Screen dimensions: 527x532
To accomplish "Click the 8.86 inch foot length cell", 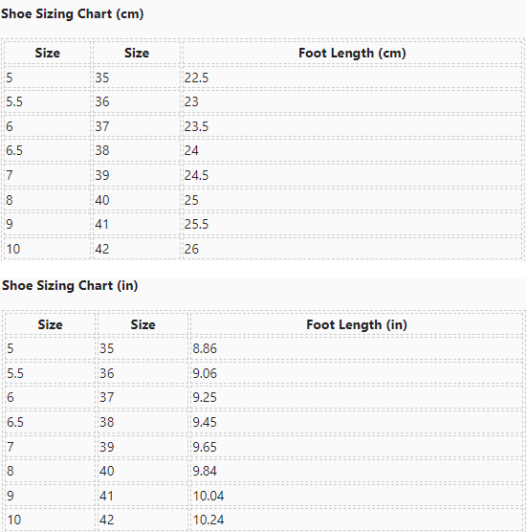I will click(x=357, y=348).
